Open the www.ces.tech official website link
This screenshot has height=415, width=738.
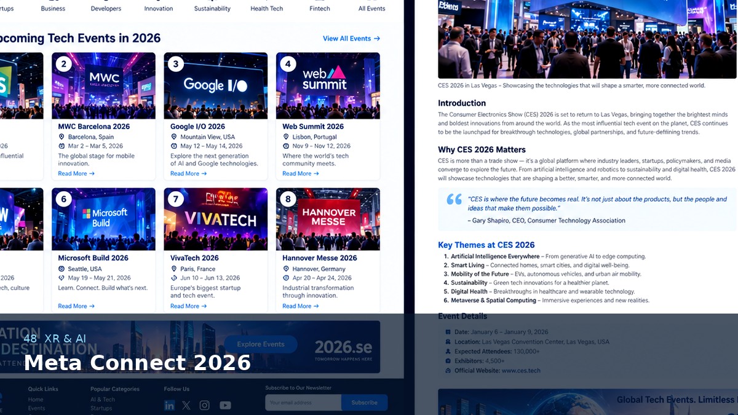(521, 371)
